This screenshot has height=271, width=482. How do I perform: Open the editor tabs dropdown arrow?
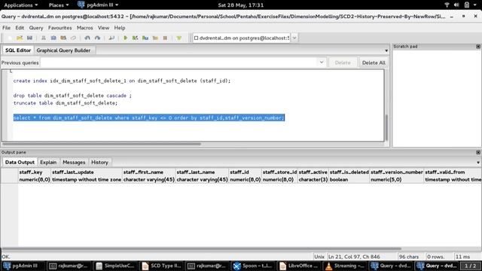coord(386,50)
